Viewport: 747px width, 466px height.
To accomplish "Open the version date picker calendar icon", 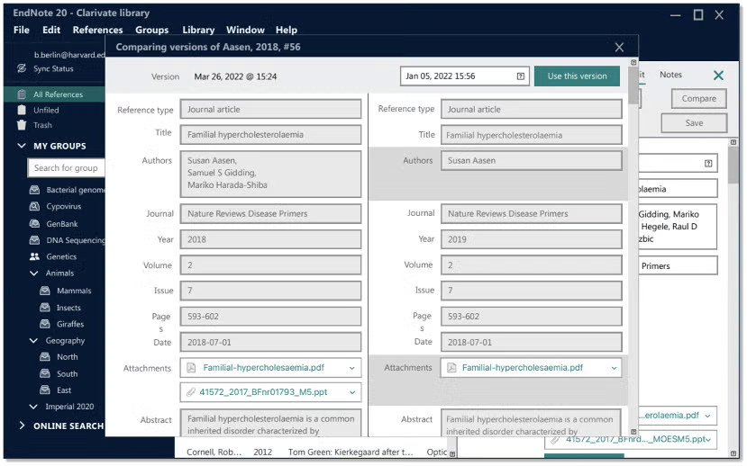I will (x=521, y=76).
